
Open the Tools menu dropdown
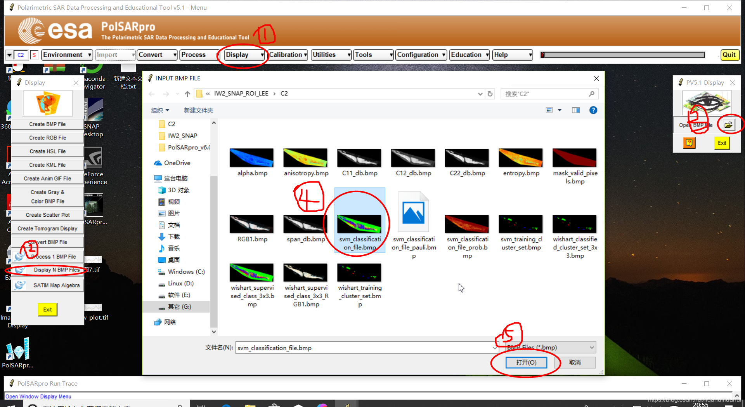pos(374,55)
